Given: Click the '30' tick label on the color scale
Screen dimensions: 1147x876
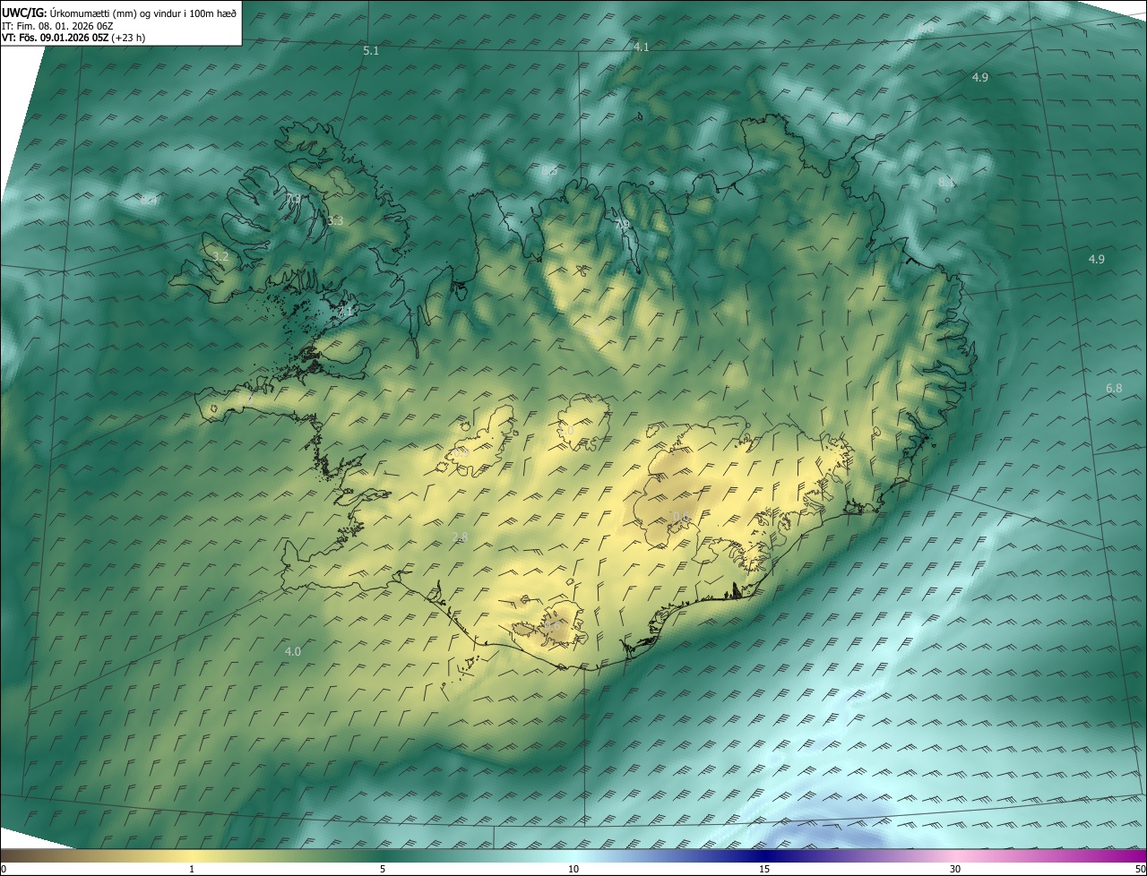Looking at the screenshot, I should pos(955,870).
